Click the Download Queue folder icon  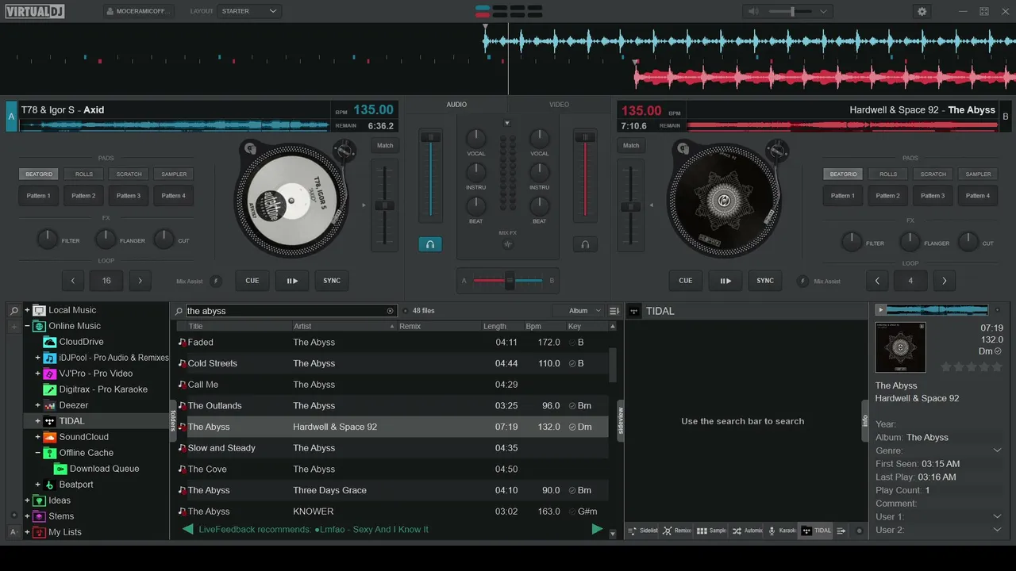point(60,469)
